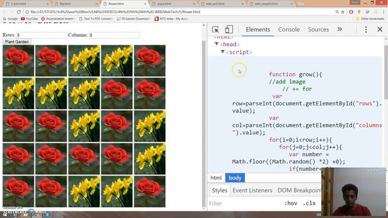Open the Text To PDF Converter bookmark
This screenshot has width=388, height=218.
(96, 19)
